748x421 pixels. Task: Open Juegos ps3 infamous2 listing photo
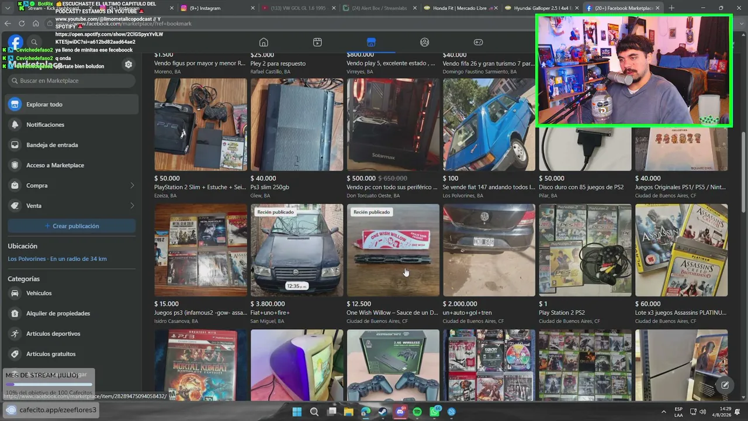[200, 250]
